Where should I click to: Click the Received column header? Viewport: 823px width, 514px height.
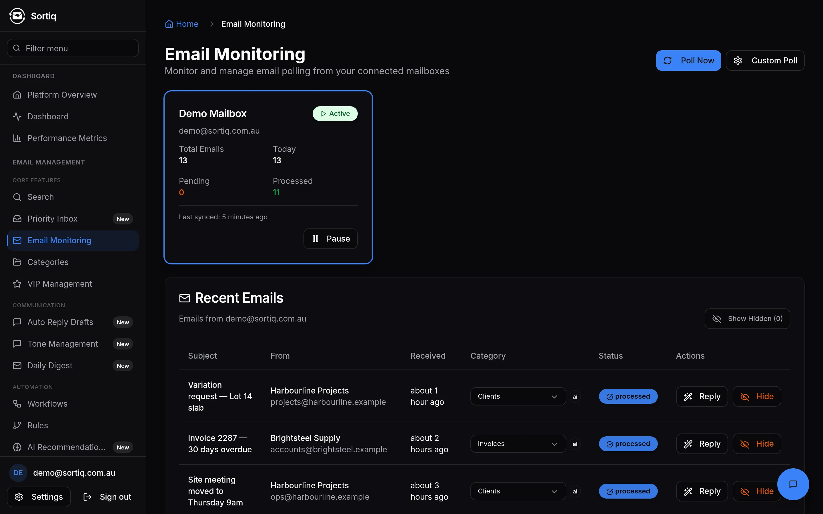[428, 356]
